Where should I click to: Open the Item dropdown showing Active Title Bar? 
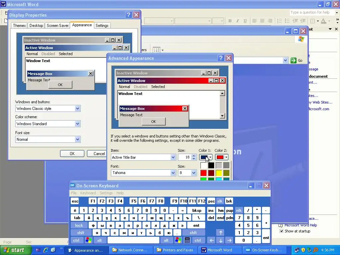pyautogui.click(x=173, y=157)
